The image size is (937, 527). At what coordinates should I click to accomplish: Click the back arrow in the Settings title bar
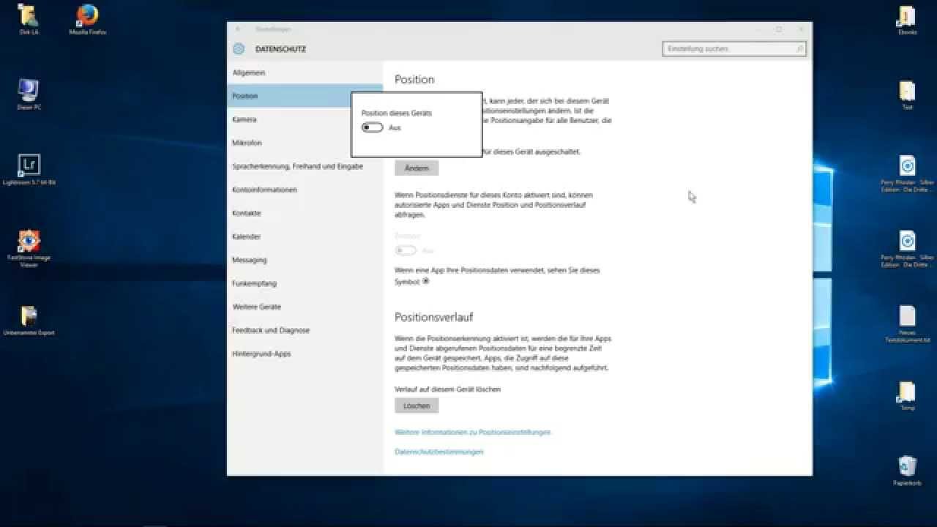point(238,29)
